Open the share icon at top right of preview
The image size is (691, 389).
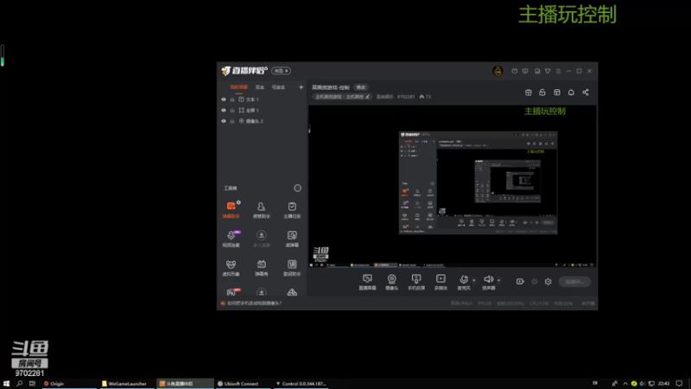pos(586,92)
